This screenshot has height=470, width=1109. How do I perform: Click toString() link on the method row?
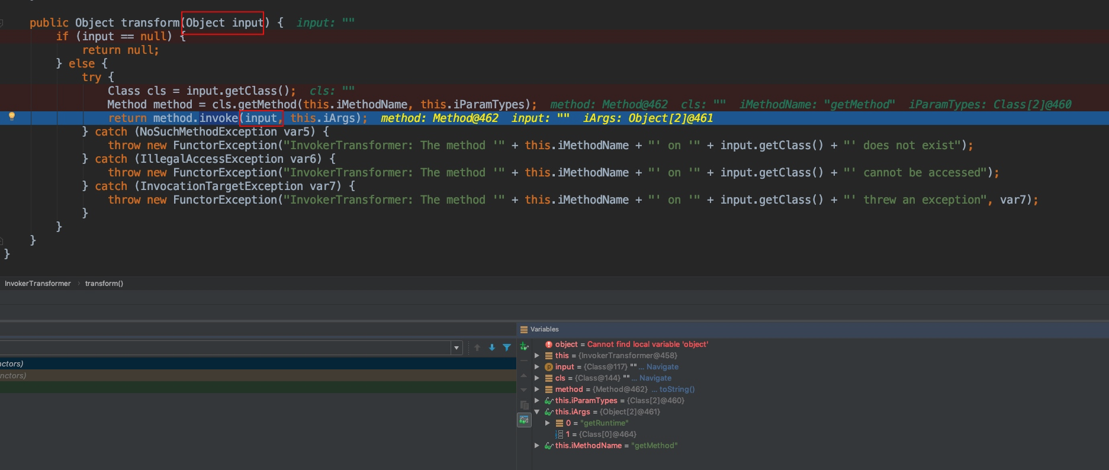click(x=677, y=389)
